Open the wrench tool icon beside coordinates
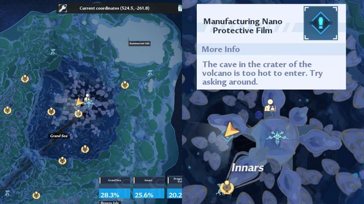The image size is (364, 204). [63, 8]
